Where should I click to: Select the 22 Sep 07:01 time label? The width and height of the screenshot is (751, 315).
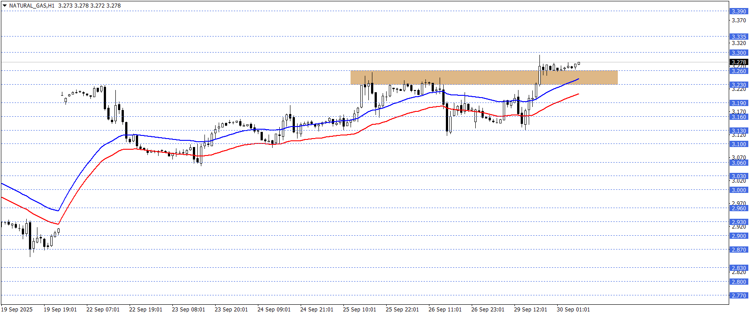[103, 310]
